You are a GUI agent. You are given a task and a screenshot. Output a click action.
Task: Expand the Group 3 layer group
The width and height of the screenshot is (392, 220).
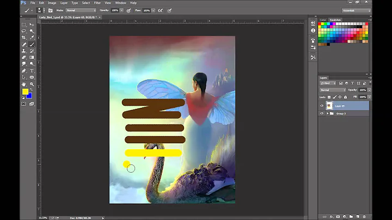327,113
